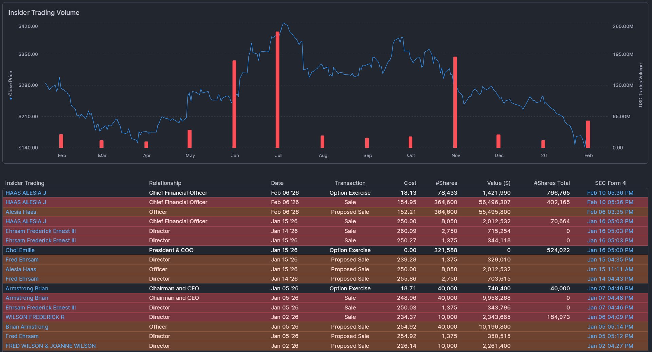The image size is (652, 352).
Task: Click the August insider volume bar
Action: (322, 142)
